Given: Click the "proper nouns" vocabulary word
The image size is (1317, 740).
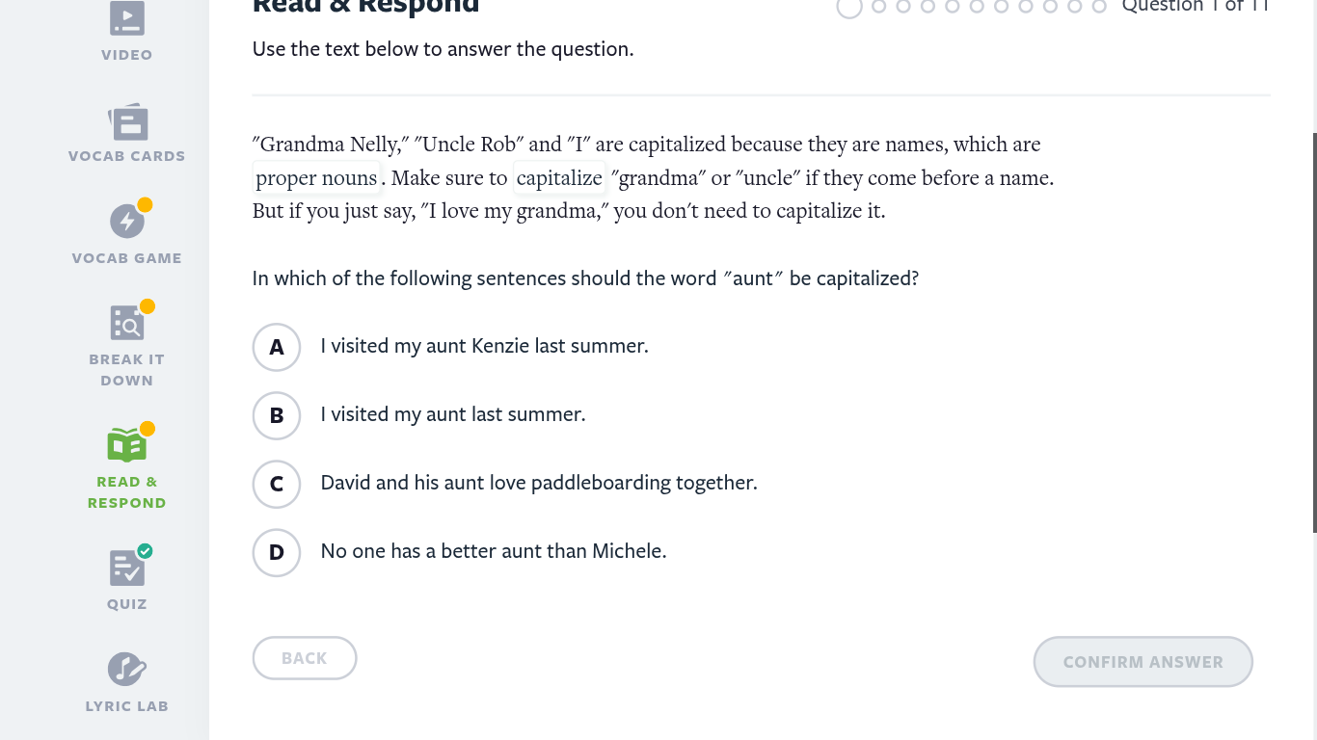Looking at the screenshot, I should coord(316,178).
